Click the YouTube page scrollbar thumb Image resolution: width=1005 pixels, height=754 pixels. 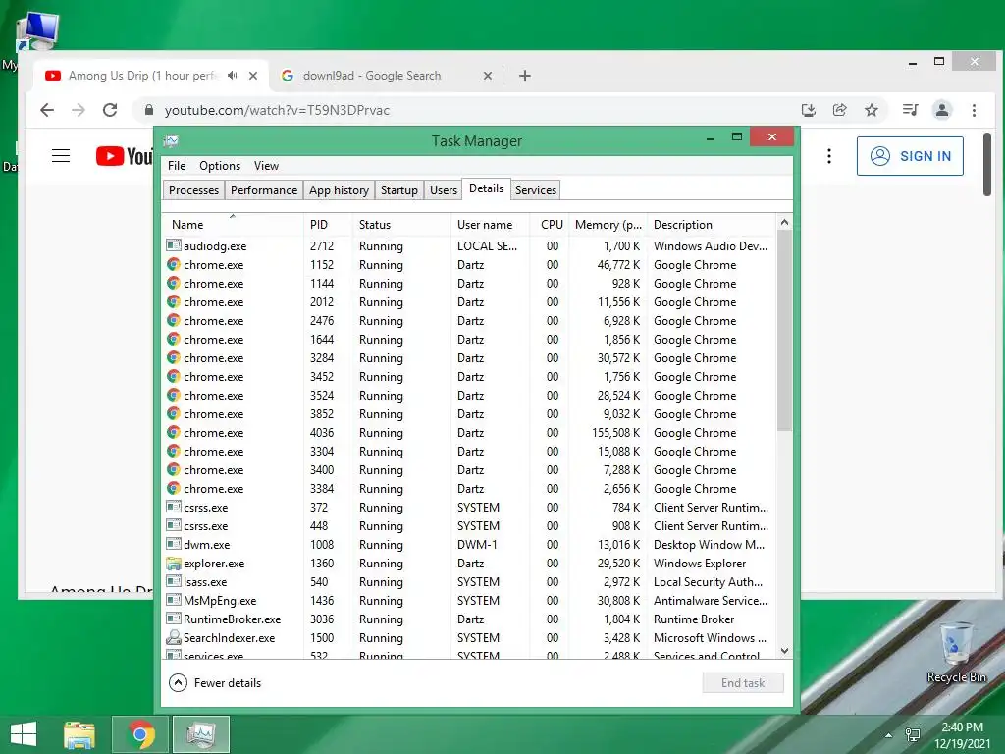tap(987, 164)
